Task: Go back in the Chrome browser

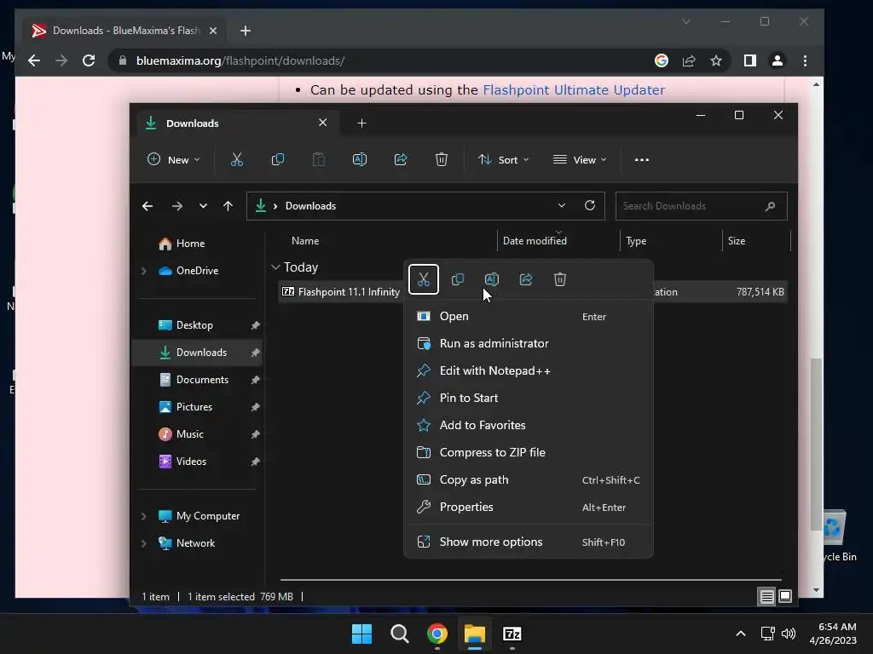Action: (34, 60)
